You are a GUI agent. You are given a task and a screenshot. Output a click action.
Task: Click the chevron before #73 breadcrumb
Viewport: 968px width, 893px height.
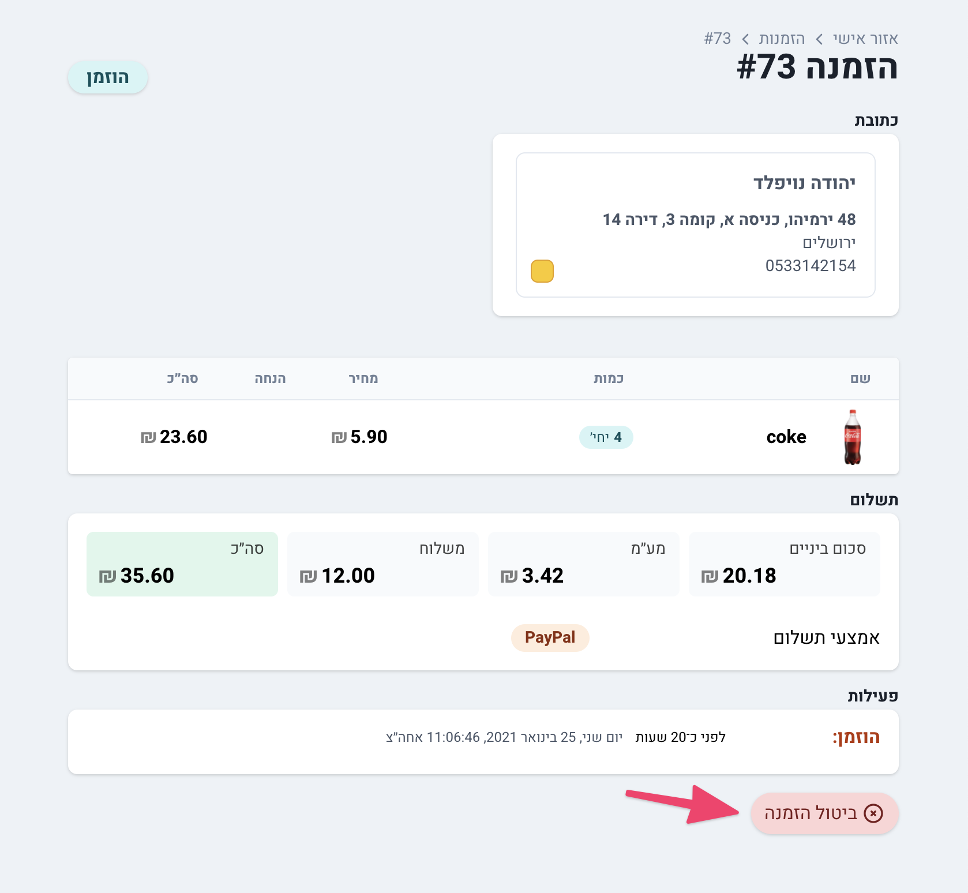point(745,39)
